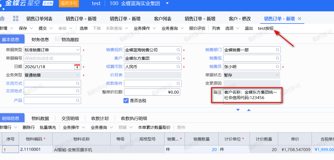Expand the 单据类型 dropdown

78,50
